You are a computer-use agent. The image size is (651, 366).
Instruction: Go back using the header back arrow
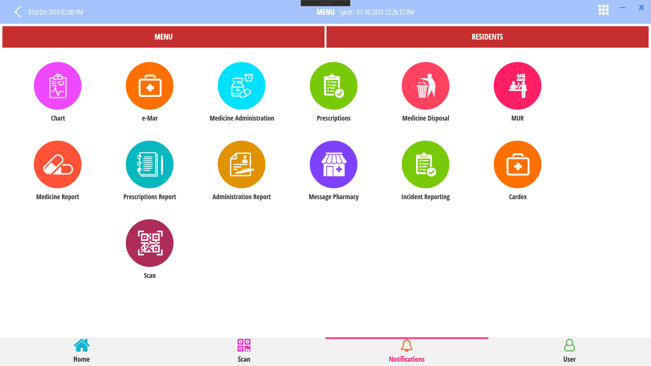(x=18, y=12)
